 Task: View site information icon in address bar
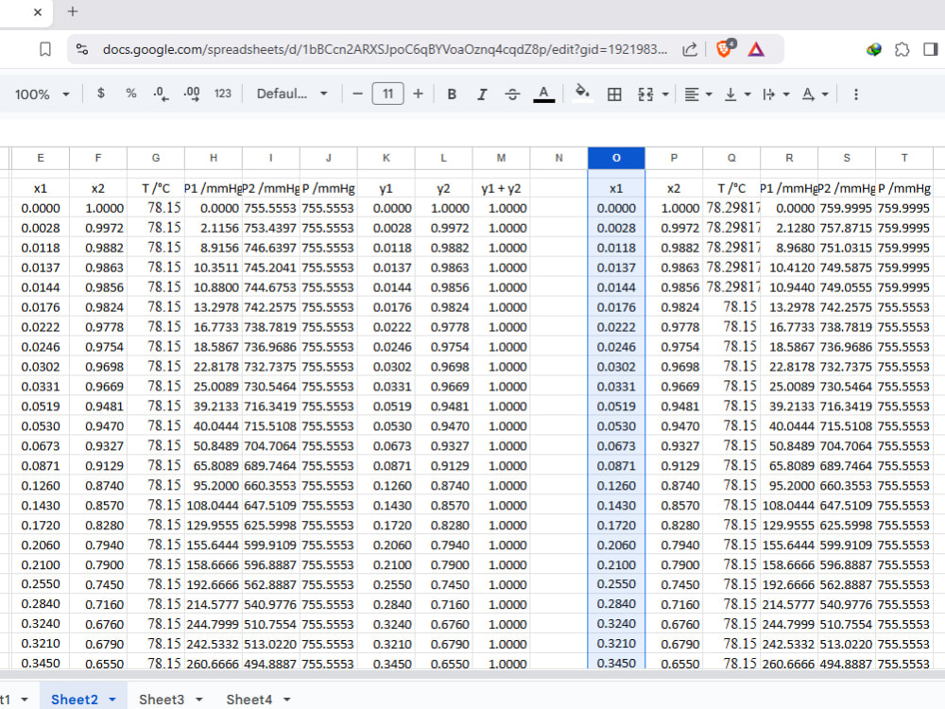(x=82, y=49)
